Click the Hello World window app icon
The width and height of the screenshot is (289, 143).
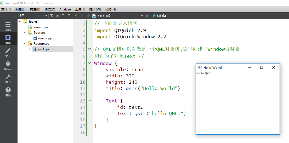point(200,67)
